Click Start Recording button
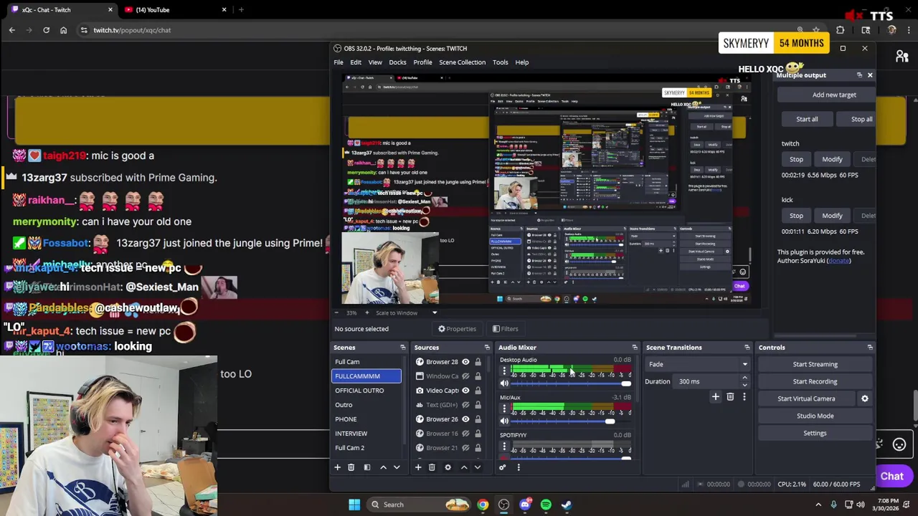The height and width of the screenshot is (516, 918). point(815,381)
